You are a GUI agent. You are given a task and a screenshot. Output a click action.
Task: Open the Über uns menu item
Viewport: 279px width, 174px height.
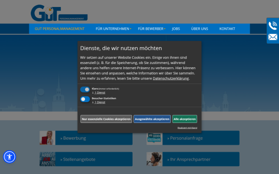pyautogui.click(x=199, y=29)
